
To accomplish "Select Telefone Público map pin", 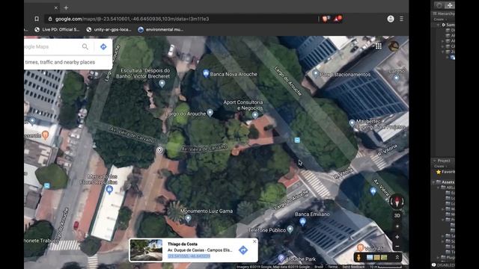I will 290,229.
